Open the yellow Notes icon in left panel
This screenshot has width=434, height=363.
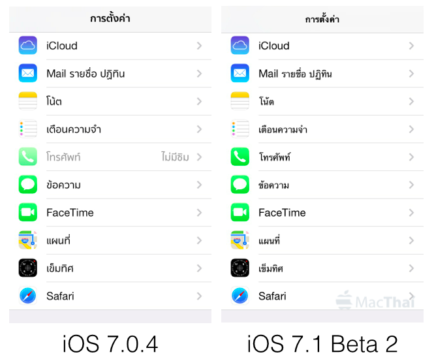(x=27, y=101)
